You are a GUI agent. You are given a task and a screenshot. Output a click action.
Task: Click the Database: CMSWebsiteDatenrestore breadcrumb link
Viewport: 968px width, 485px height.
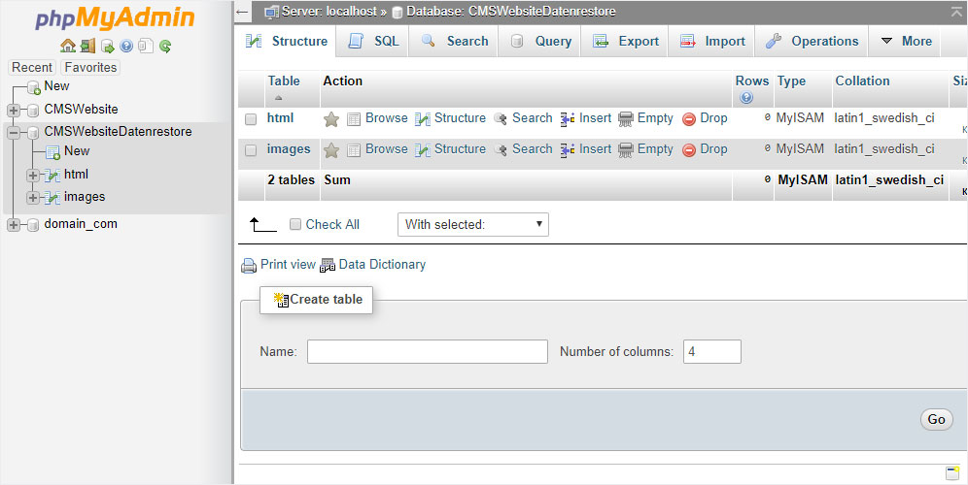(510, 11)
